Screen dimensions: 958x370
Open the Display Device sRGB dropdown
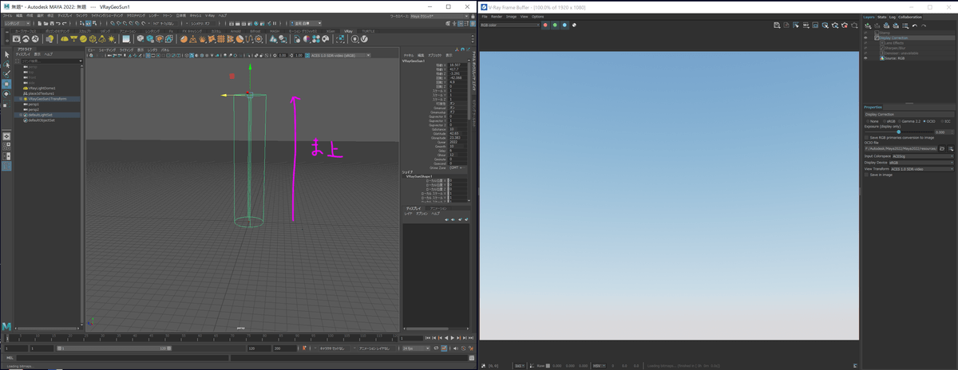pyautogui.click(x=921, y=163)
